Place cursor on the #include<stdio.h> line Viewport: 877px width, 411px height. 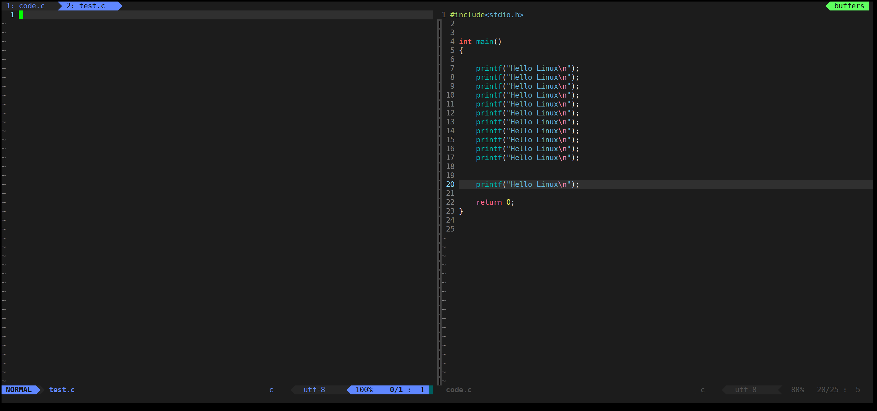(487, 15)
